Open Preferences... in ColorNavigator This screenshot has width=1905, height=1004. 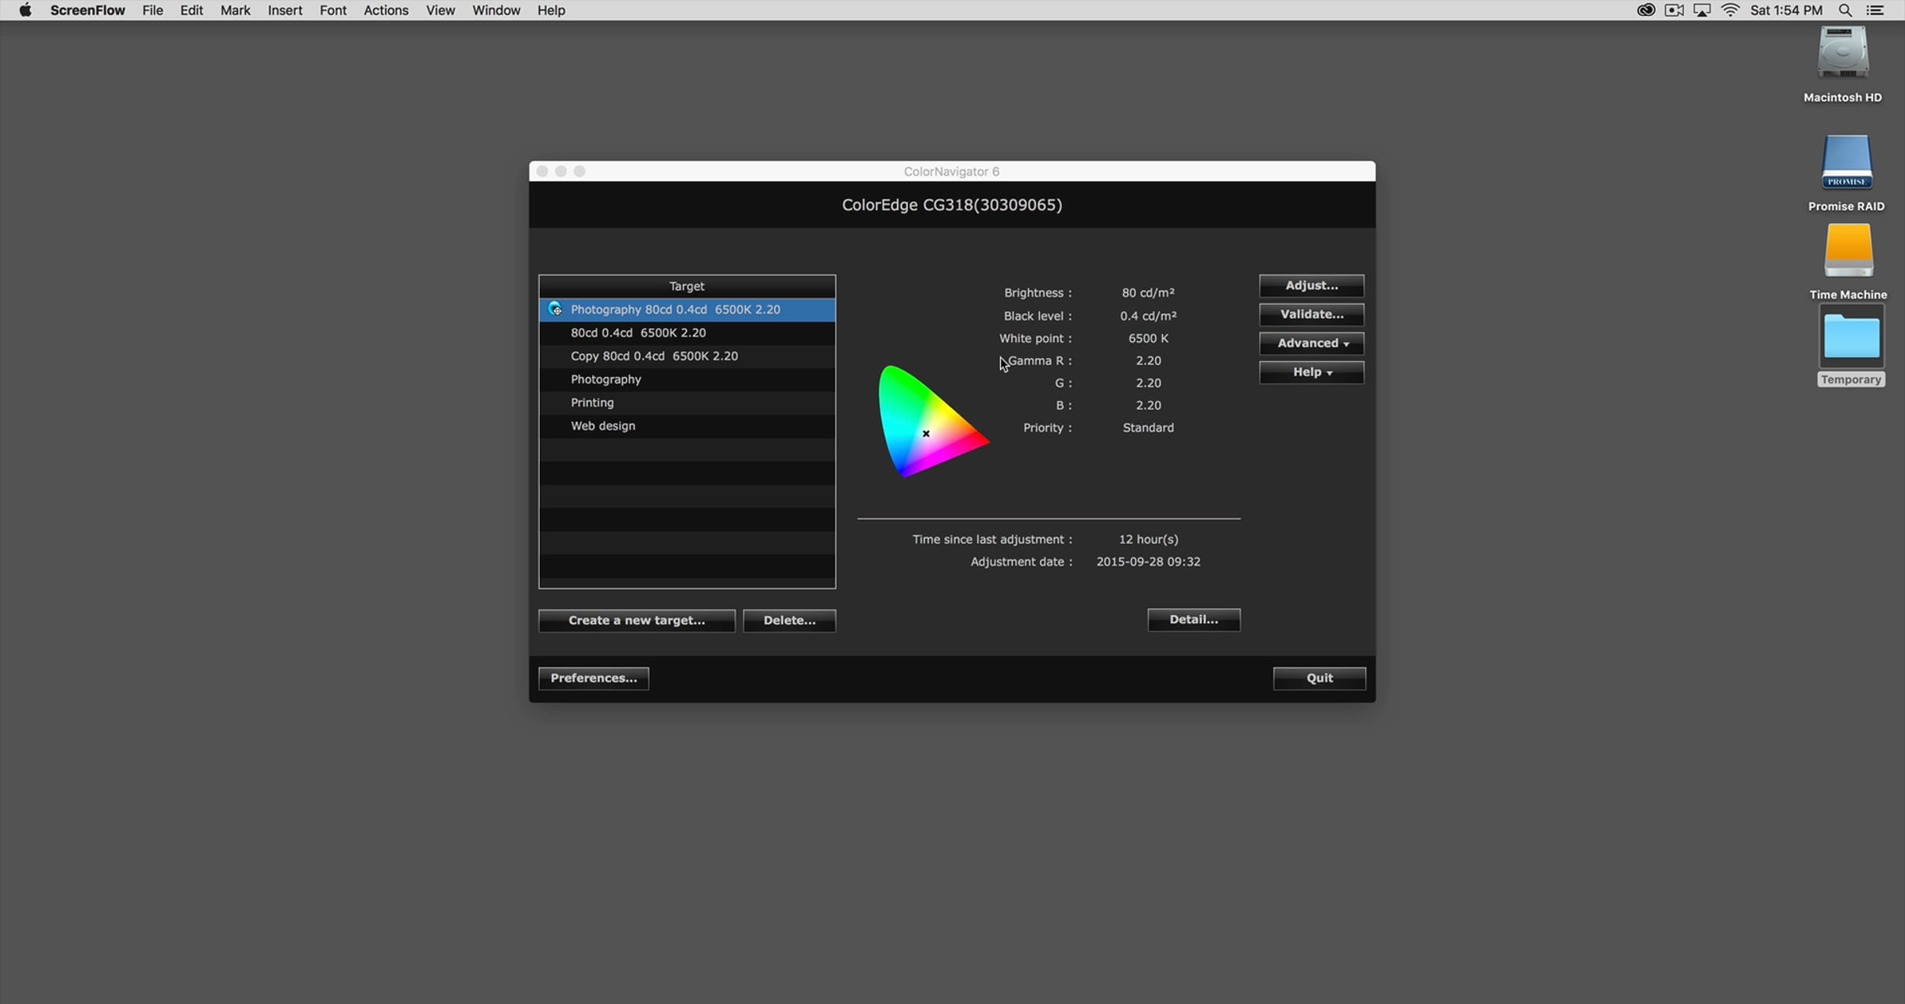coord(594,679)
